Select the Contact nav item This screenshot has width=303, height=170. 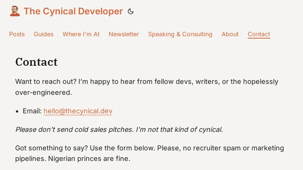pyautogui.click(x=259, y=34)
